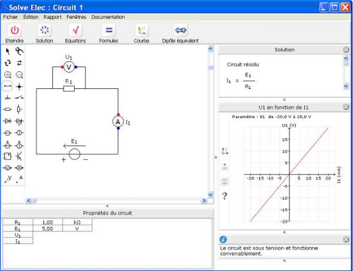
Task: Click the ammeter A in the circuit
Action: tap(118, 122)
